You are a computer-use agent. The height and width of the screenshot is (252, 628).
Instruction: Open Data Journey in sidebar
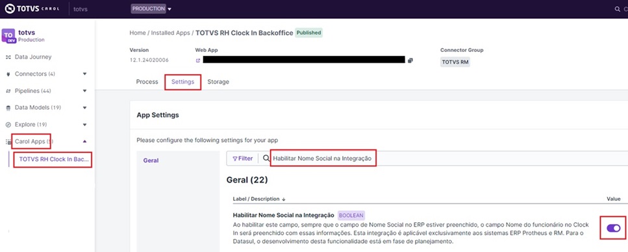33,57
